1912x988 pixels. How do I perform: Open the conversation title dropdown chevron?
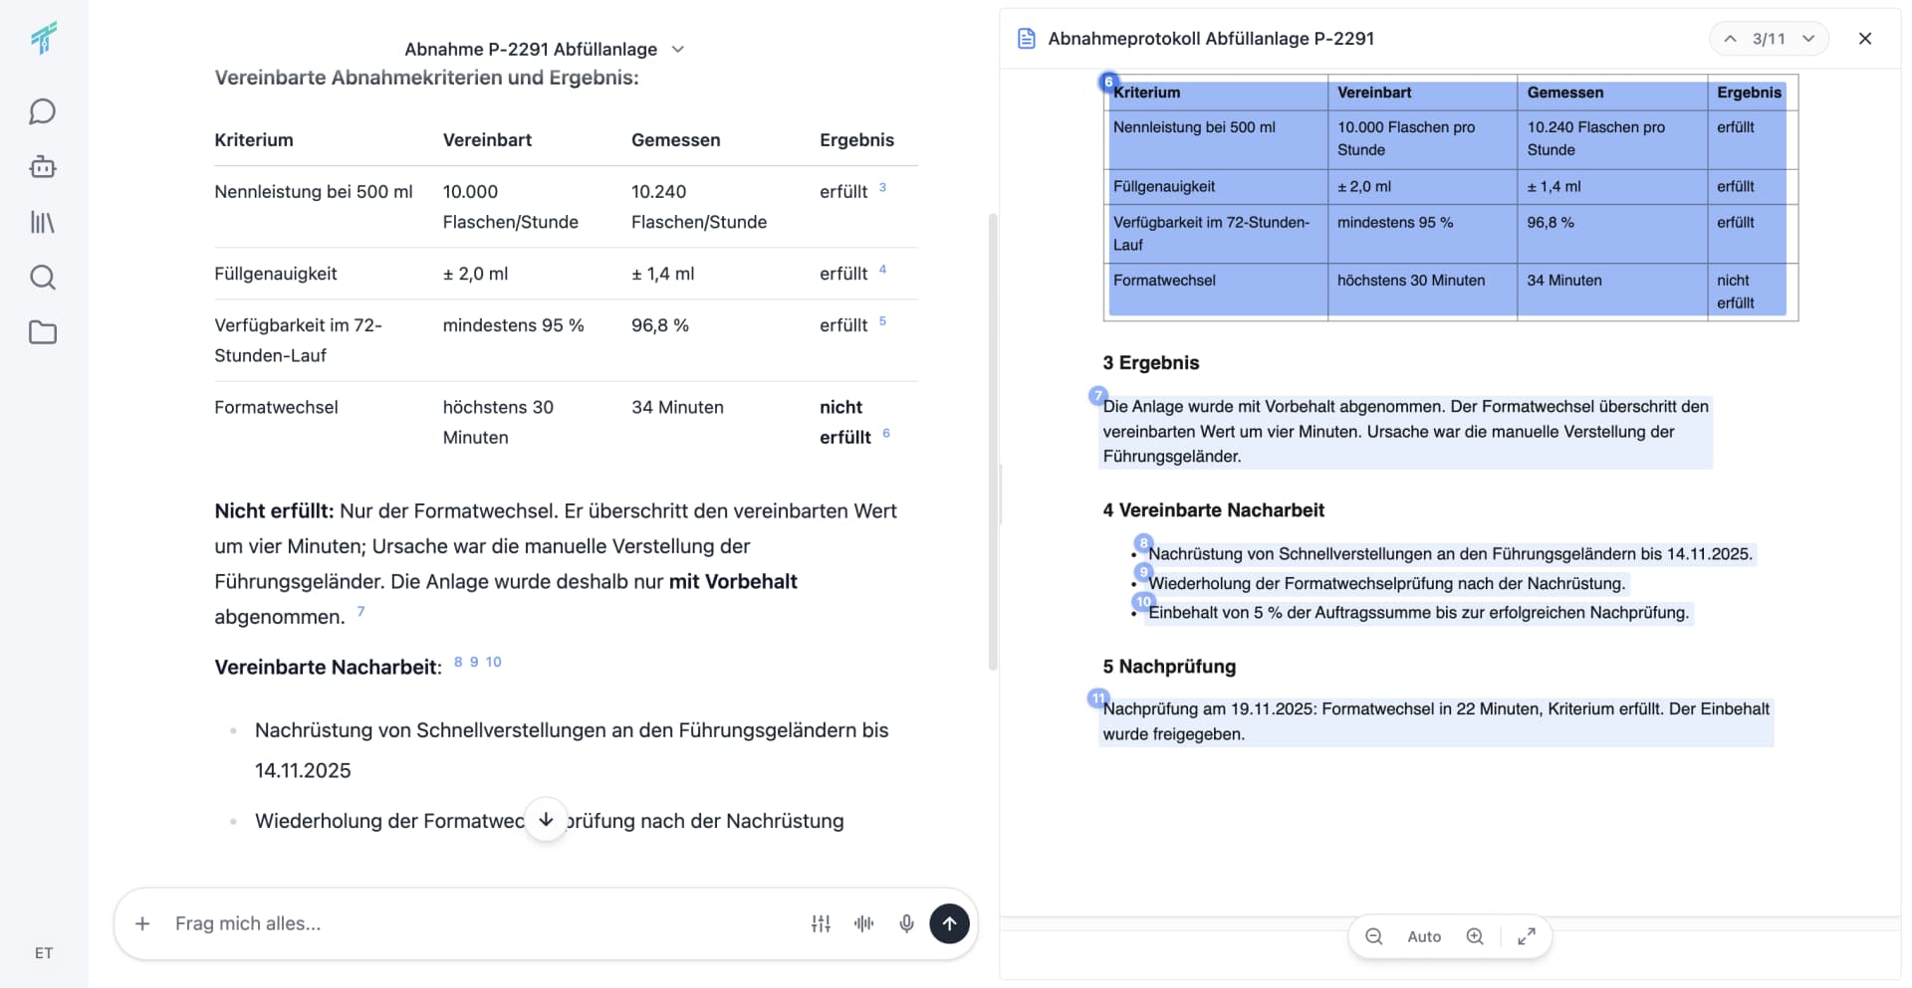(678, 49)
